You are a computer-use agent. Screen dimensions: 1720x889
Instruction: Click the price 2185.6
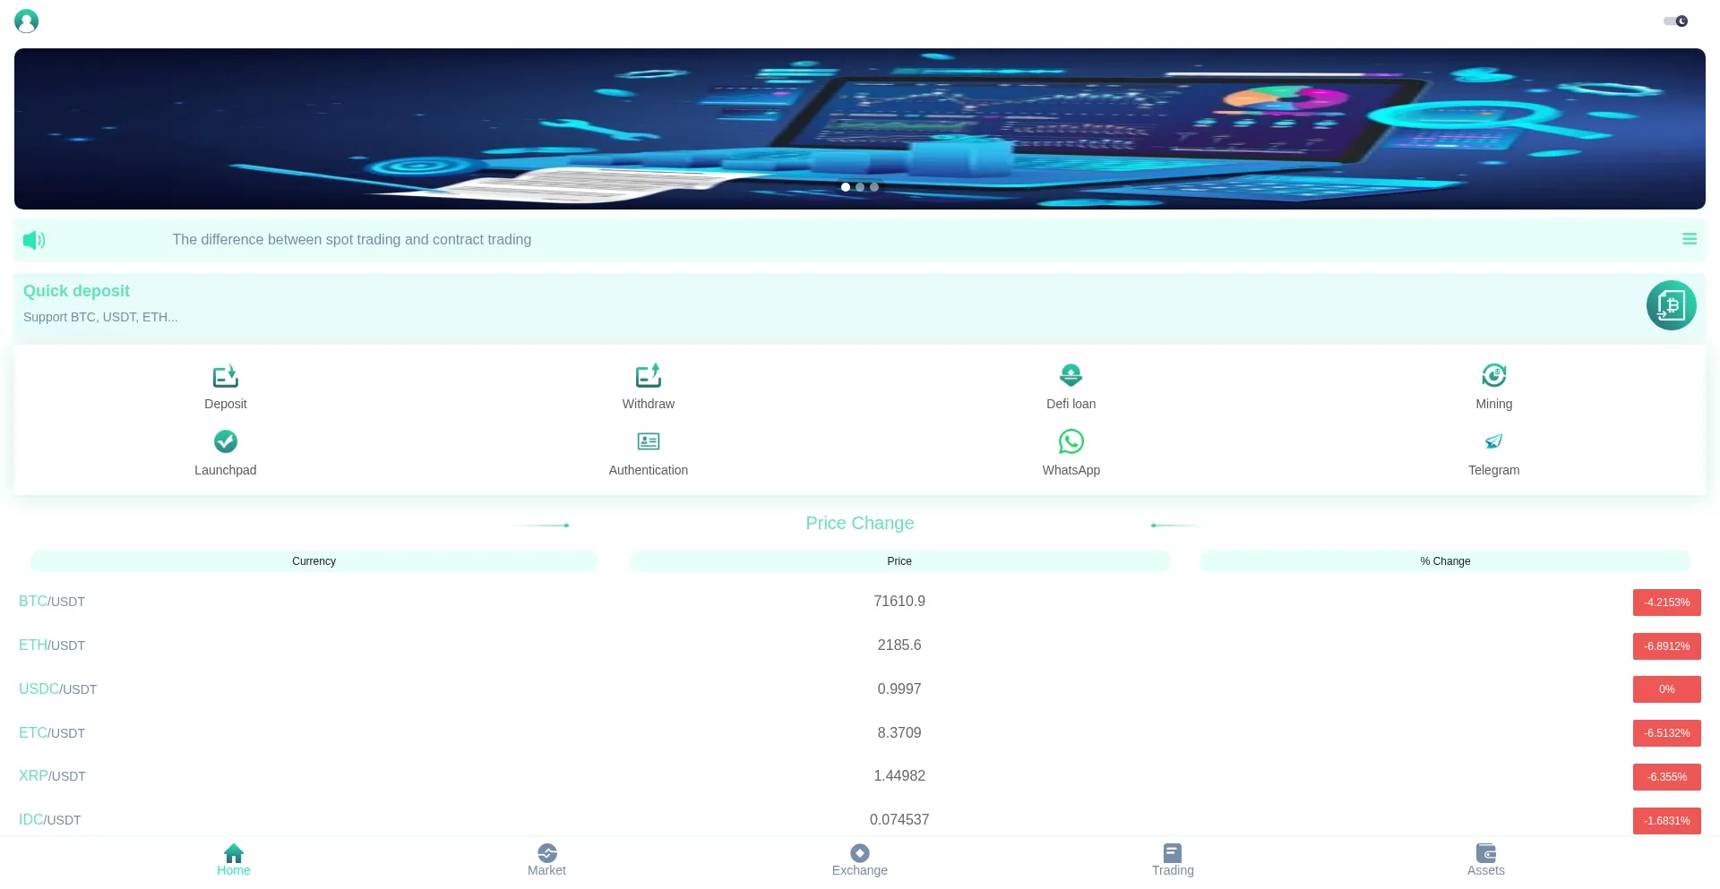[899, 645]
